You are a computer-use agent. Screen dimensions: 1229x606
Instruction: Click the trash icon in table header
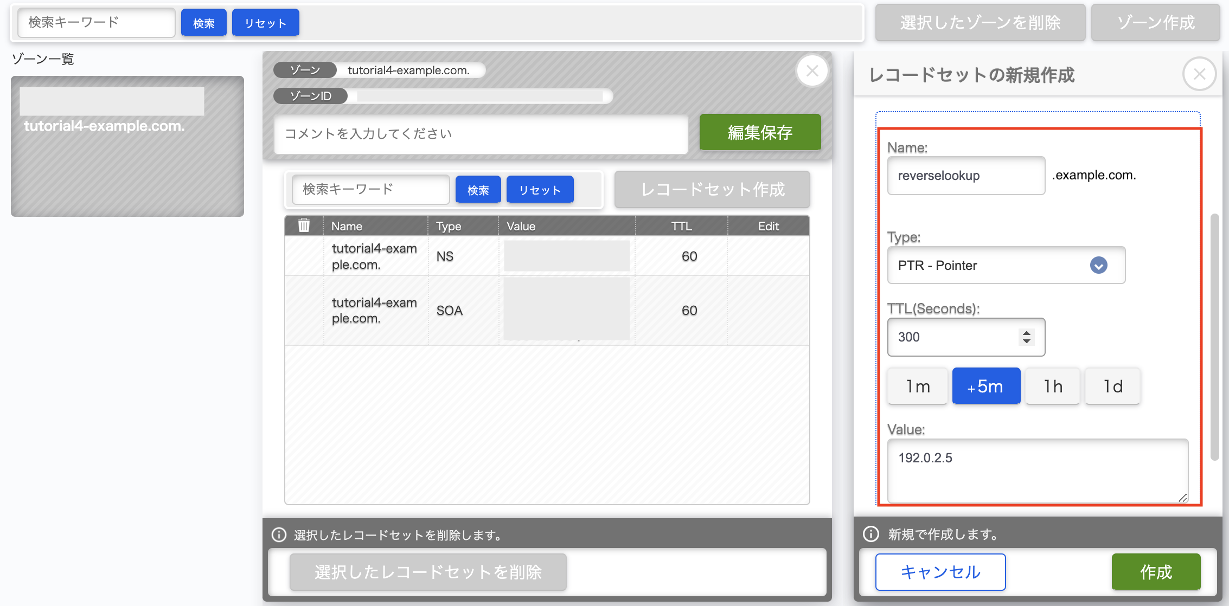[x=304, y=225]
